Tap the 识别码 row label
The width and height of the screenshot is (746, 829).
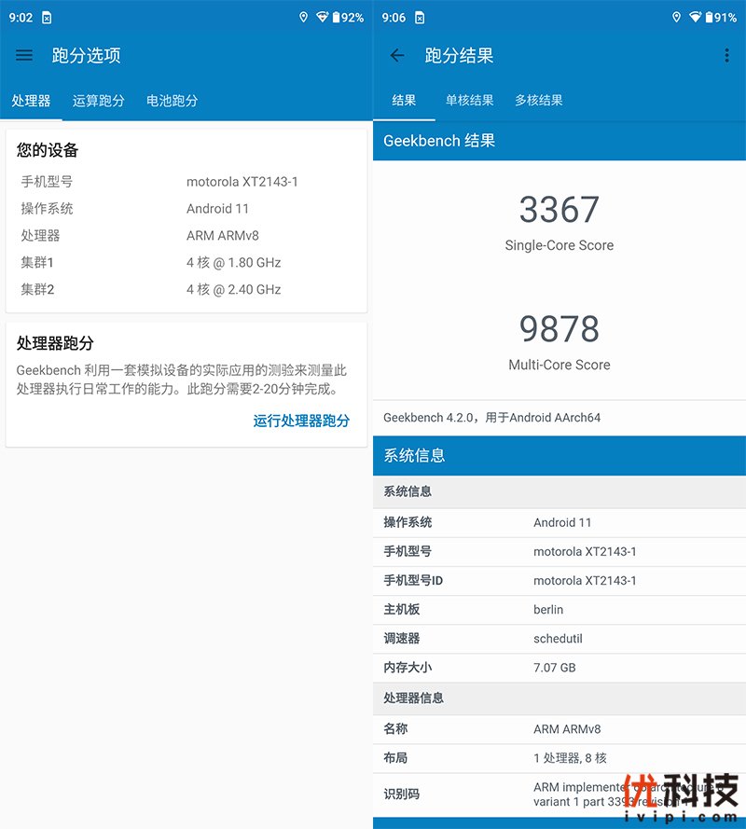[401, 794]
